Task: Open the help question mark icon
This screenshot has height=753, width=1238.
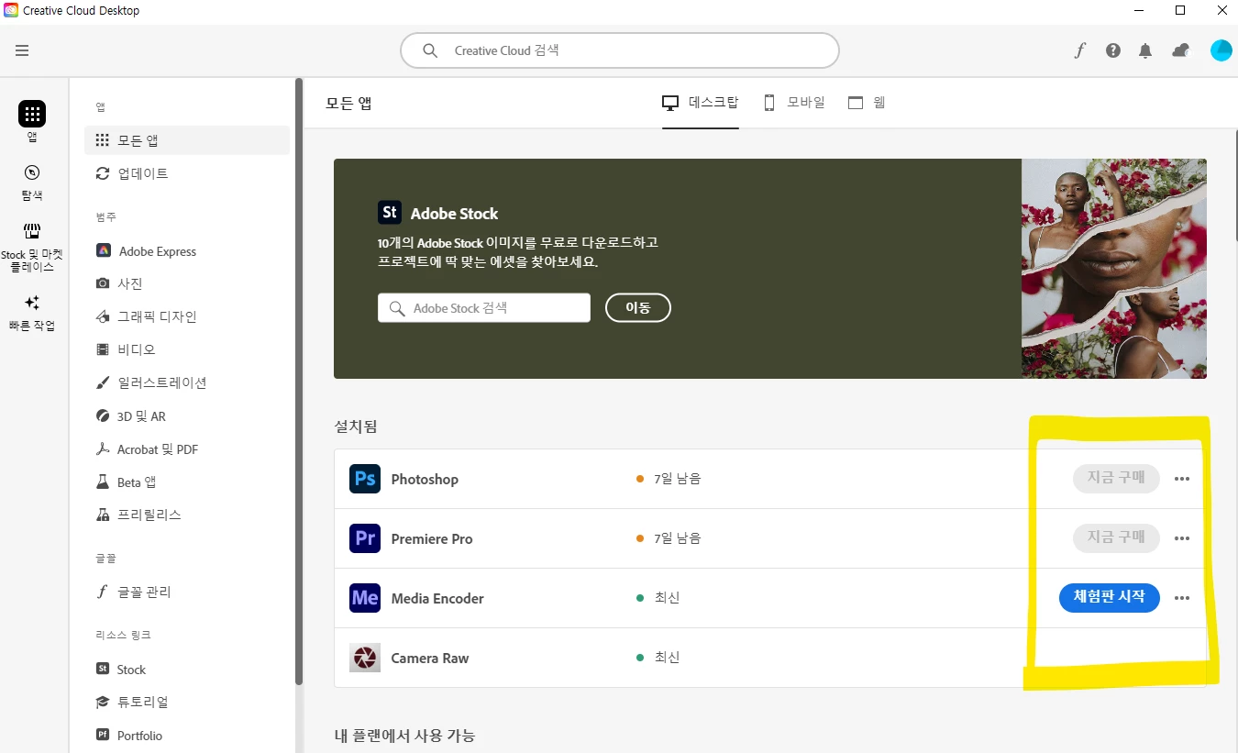Action: pos(1113,50)
